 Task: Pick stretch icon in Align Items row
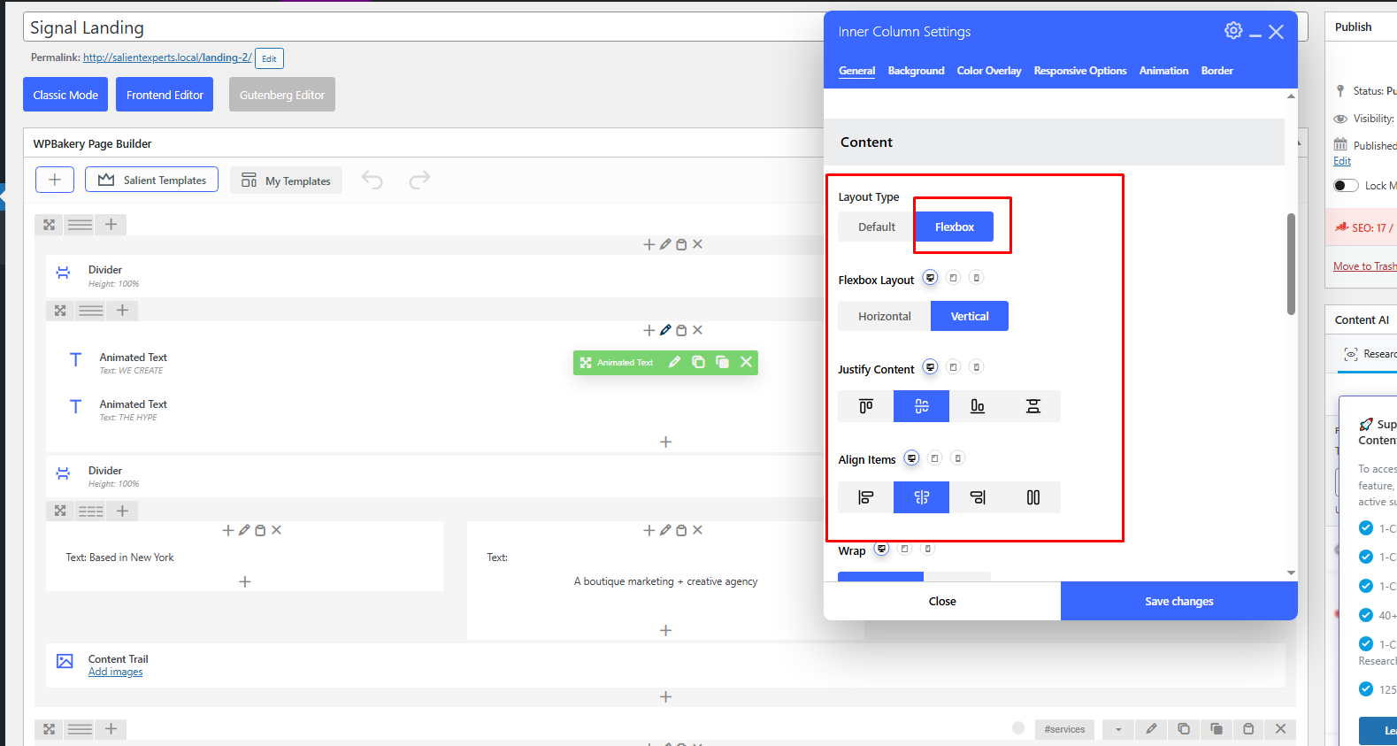click(1032, 497)
